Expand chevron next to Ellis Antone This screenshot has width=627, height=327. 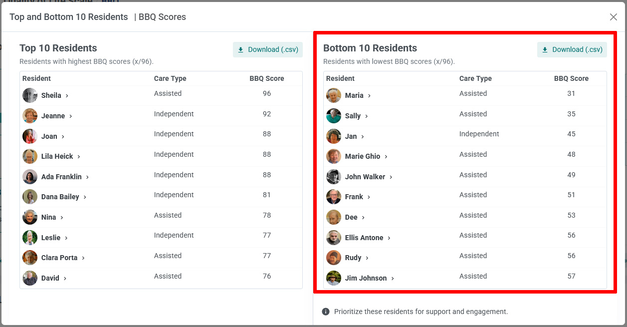(389, 238)
